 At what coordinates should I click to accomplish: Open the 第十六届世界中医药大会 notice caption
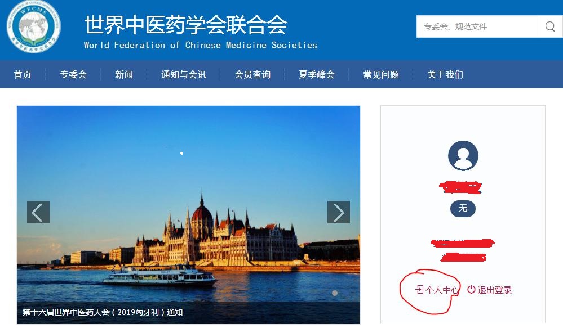[x=103, y=312]
